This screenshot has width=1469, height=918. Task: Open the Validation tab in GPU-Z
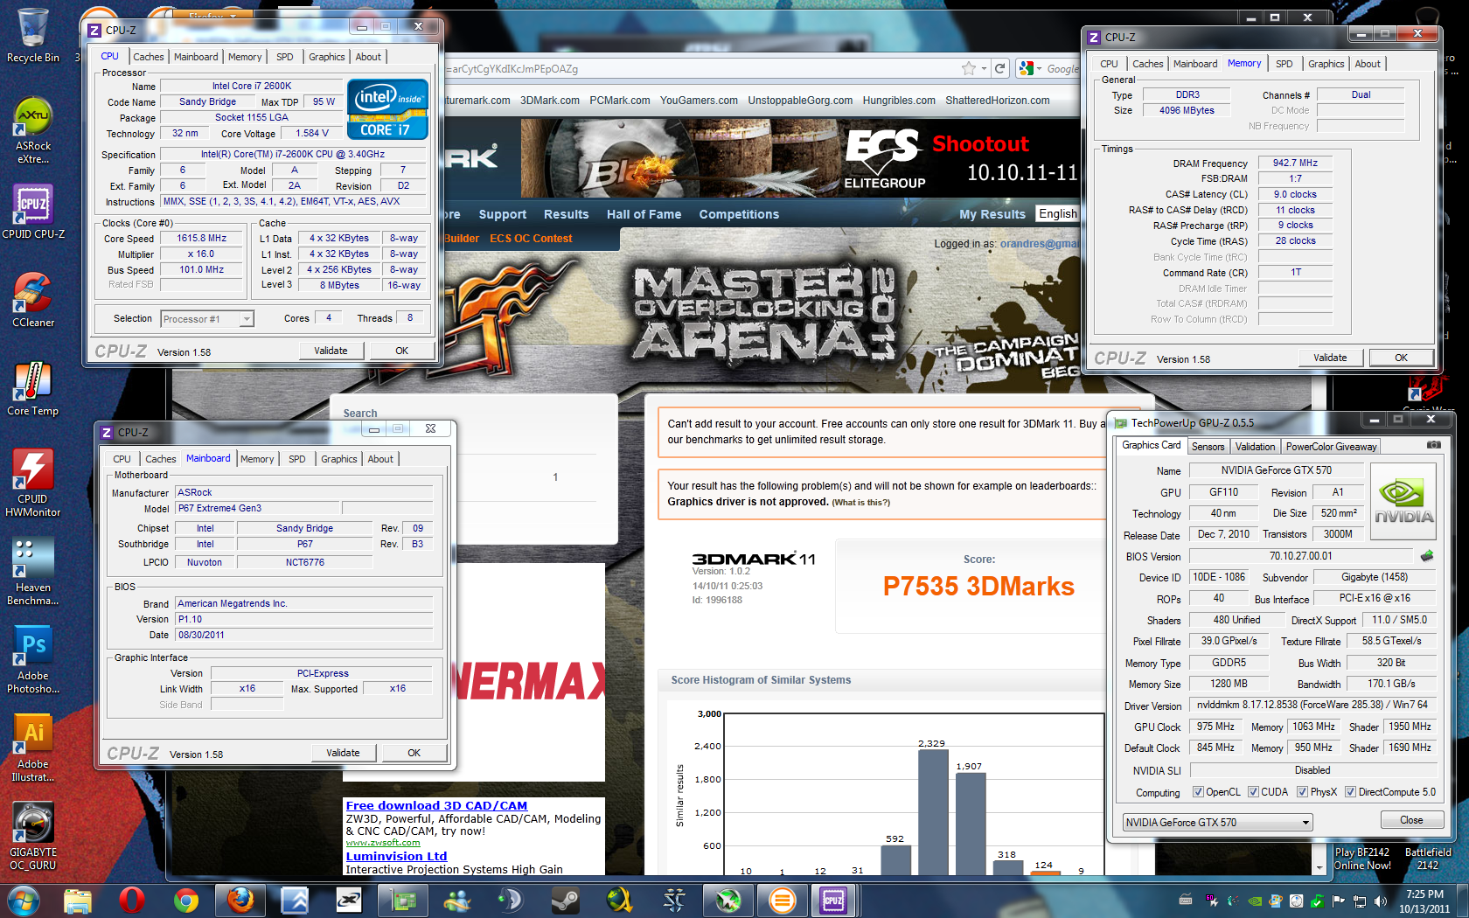click(1255, 447)
